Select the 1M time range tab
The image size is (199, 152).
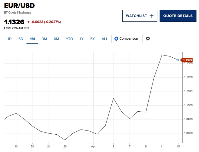coord(32,39)
